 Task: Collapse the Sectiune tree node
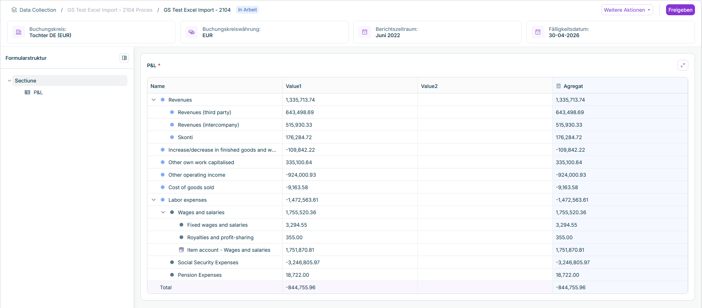pos(9,81)
